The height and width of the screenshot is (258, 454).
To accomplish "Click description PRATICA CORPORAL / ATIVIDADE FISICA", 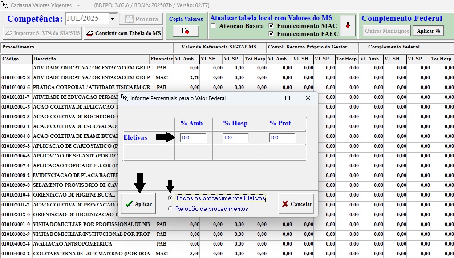I will click(91, 87).
